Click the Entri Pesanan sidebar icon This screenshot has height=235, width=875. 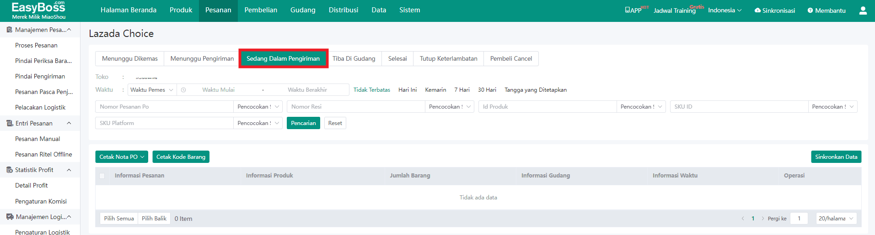(x=10, y=123)
